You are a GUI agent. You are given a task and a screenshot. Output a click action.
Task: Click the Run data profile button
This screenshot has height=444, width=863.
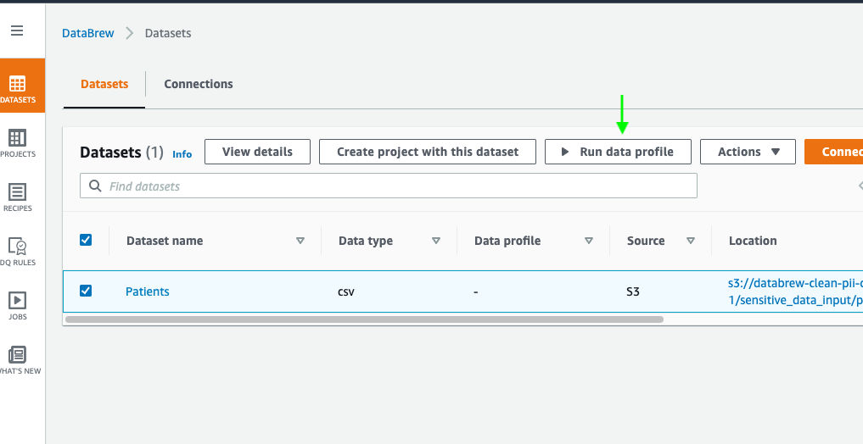click(x=618, y=152)
